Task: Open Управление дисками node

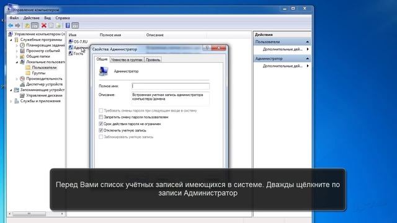Action: pos(41,95)
